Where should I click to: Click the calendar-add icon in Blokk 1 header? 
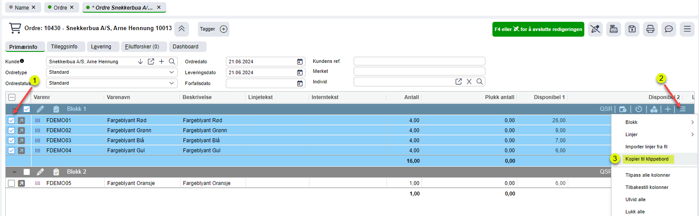(623, 109)
